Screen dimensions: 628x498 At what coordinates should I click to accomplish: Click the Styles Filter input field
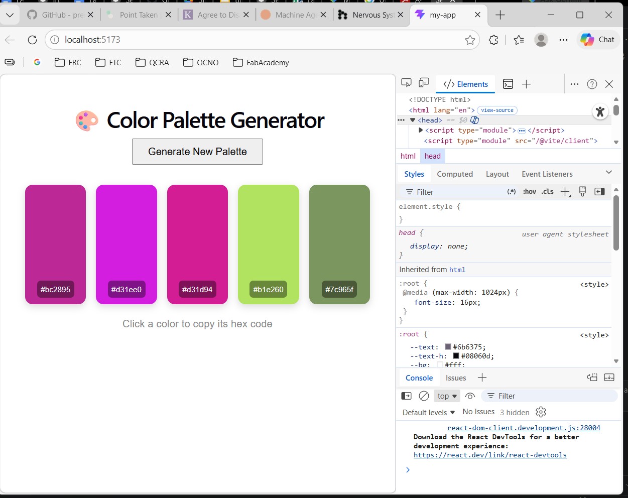click(452, 192)
